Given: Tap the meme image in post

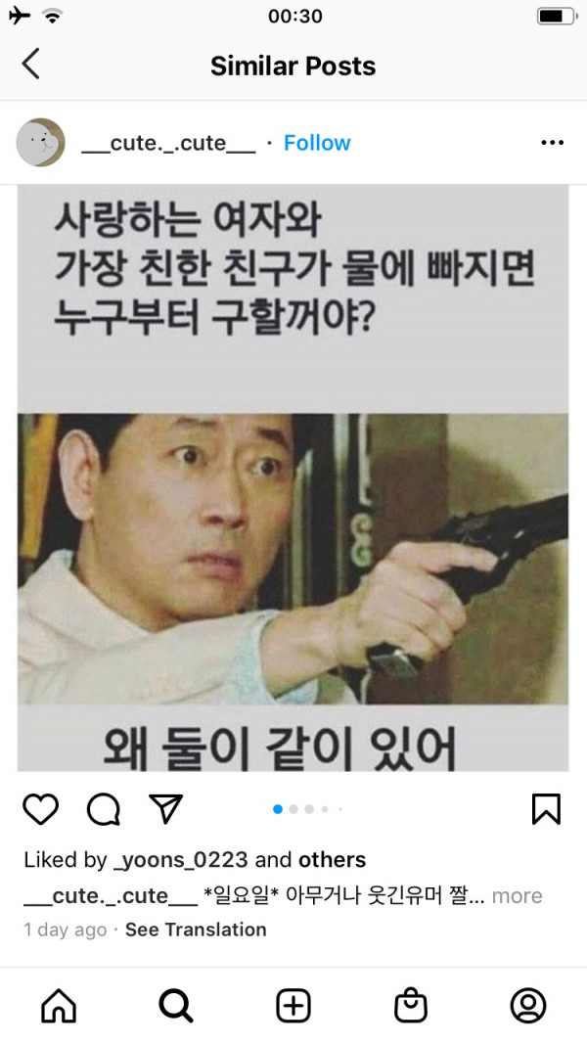Looking at the screenshot, I should click(293, 477).
